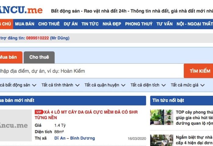Viewport: 213px width, 146px height.
Task: Open the Tất cả diện tích dropdown
Action: coord(148,85)
